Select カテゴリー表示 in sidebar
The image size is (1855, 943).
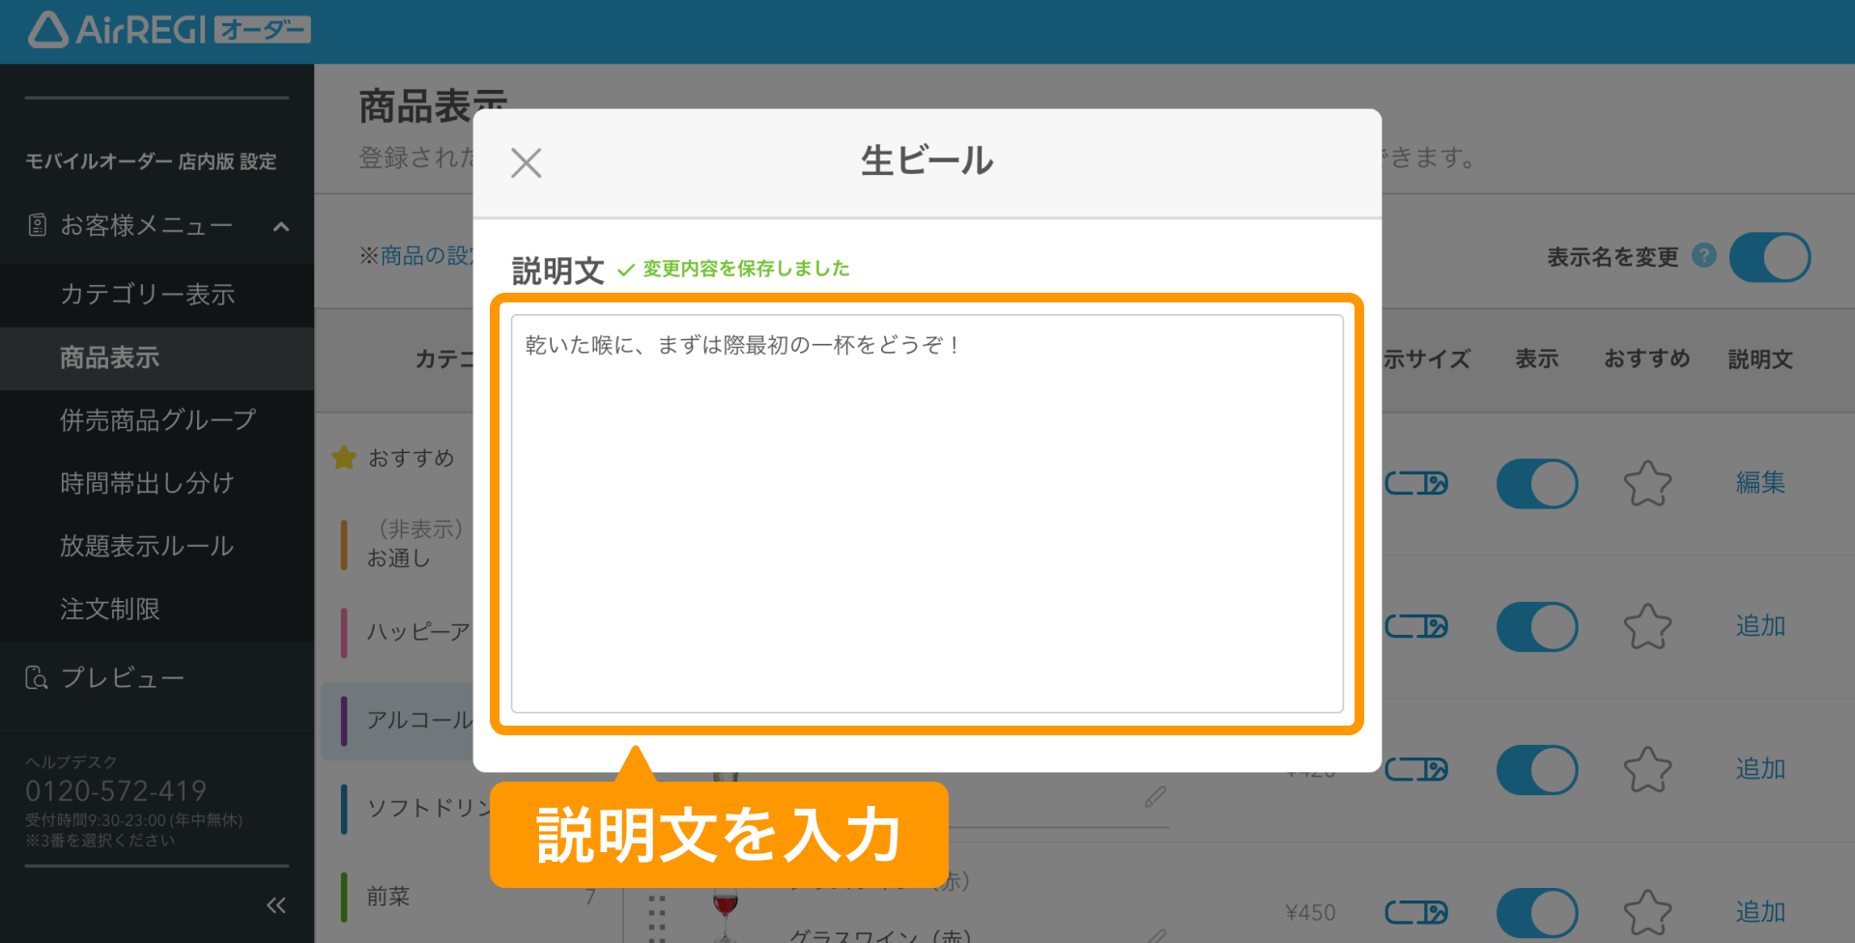coord(157,295)
